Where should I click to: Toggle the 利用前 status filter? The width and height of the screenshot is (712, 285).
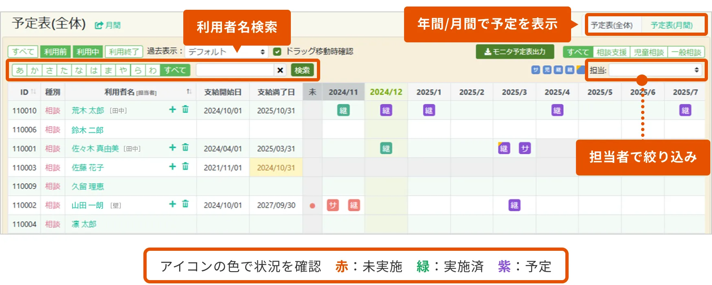pyautogui.click(x=55, y=52)
